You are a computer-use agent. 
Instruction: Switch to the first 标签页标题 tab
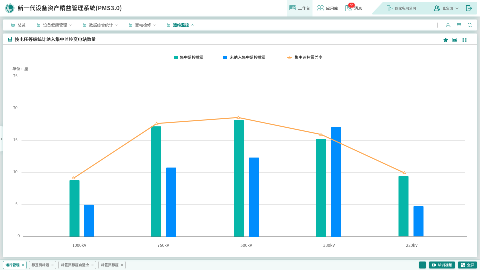(40, 265)
